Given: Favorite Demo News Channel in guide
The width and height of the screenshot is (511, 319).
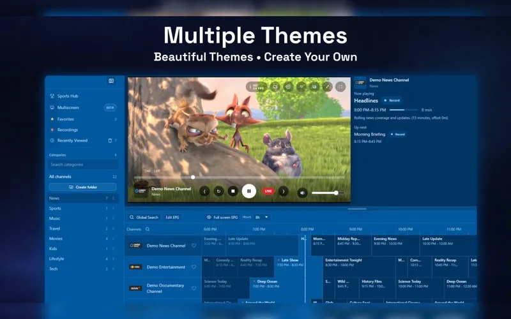Looking at the screenshot, I should (194, 246).
